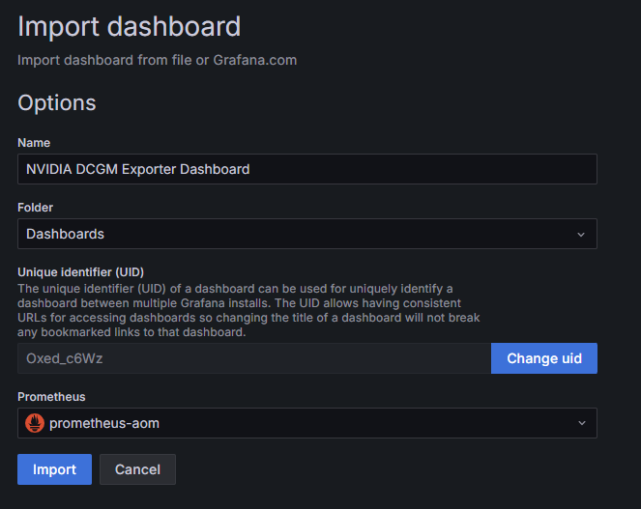
Task: Click the Folder field label
Action: 35,208
